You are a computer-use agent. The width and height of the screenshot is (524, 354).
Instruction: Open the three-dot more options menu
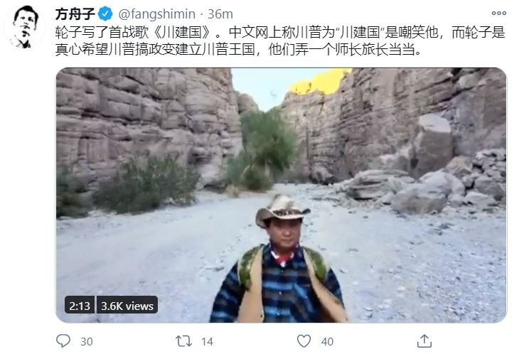point(499,14)
